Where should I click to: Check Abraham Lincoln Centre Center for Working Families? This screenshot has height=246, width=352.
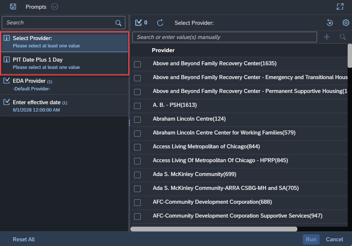[137, 133]
